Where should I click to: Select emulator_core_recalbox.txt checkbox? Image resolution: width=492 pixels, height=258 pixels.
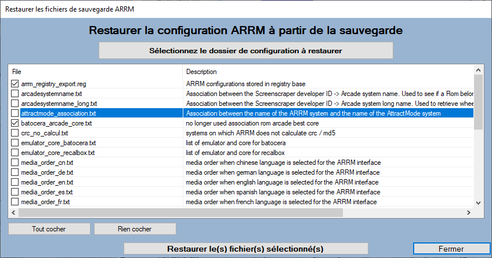pyautogui.click(x=15, y=153)
